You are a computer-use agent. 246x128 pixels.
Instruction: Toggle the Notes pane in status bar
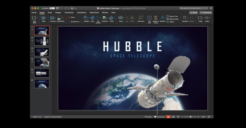[148, 117]
